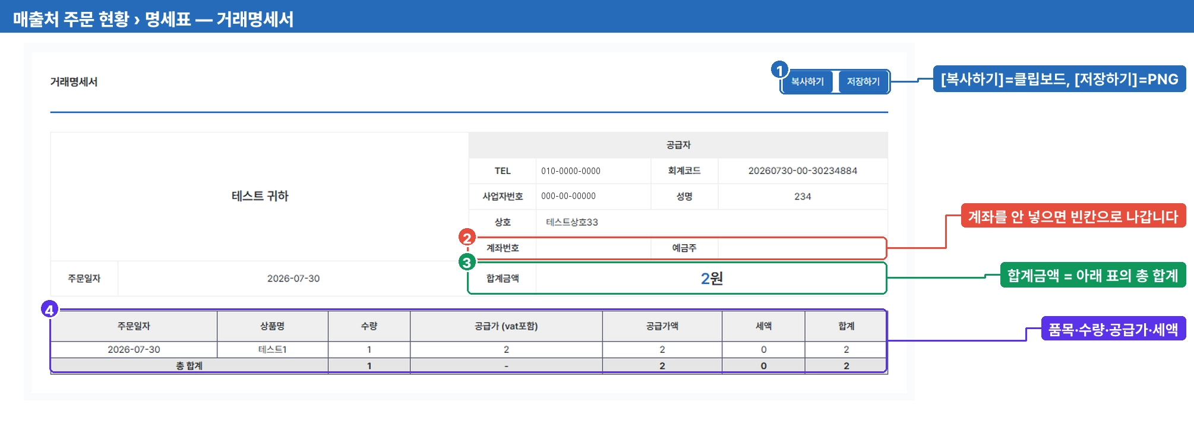Click the 저장하기 button

[x=863, y=81]
